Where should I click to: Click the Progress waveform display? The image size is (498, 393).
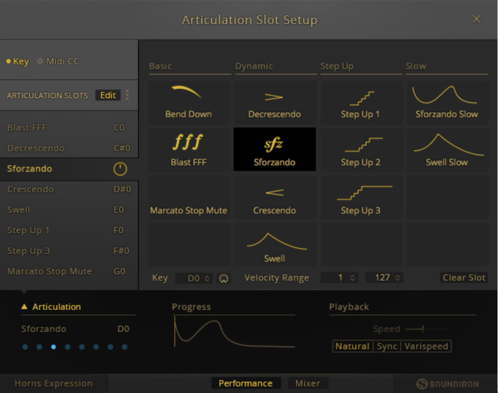(x=235, y=332)
